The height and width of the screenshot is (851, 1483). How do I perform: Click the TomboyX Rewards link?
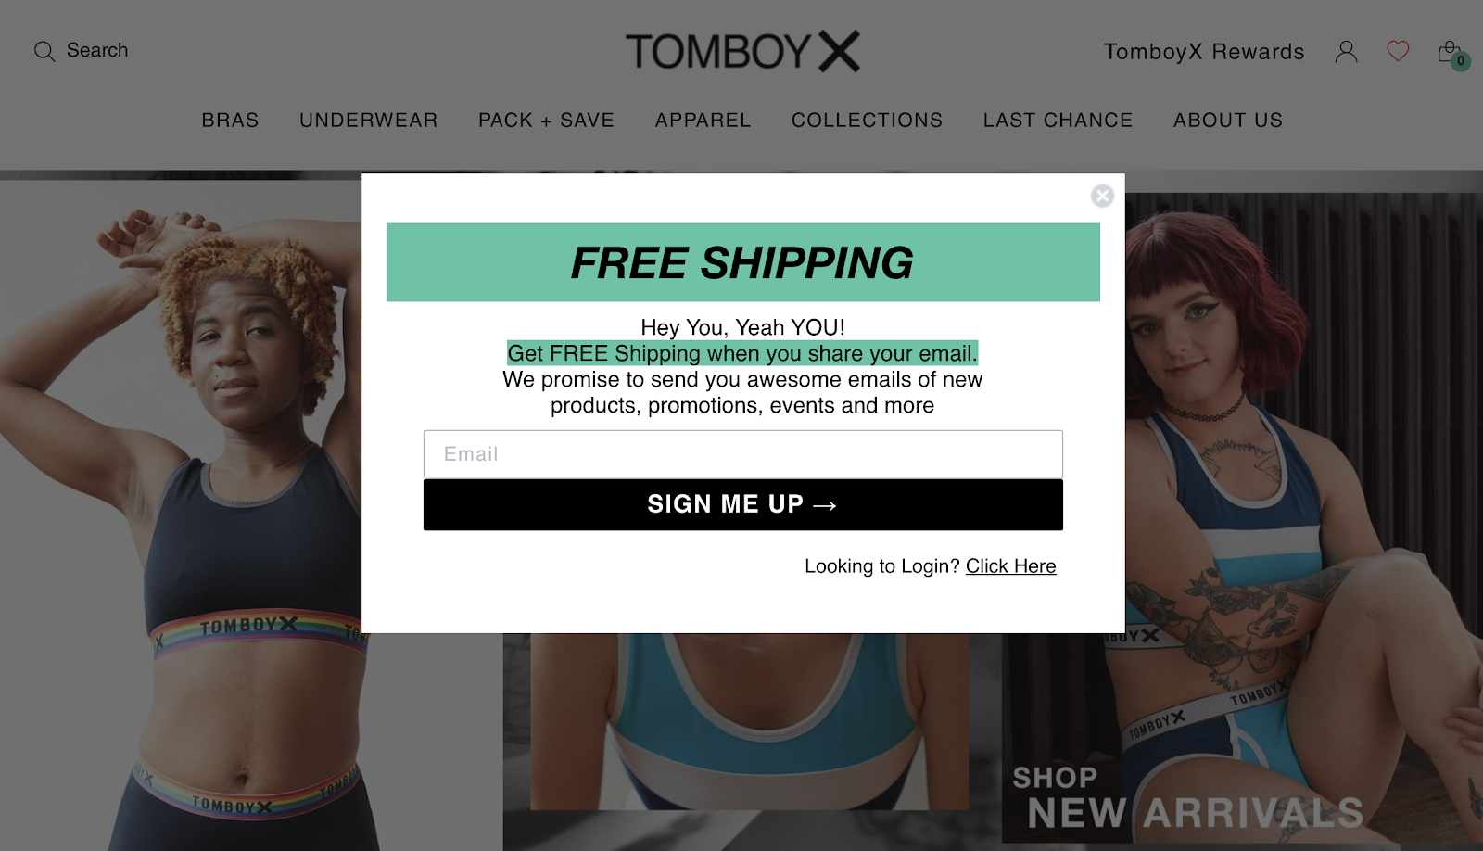coord(1204,52)
